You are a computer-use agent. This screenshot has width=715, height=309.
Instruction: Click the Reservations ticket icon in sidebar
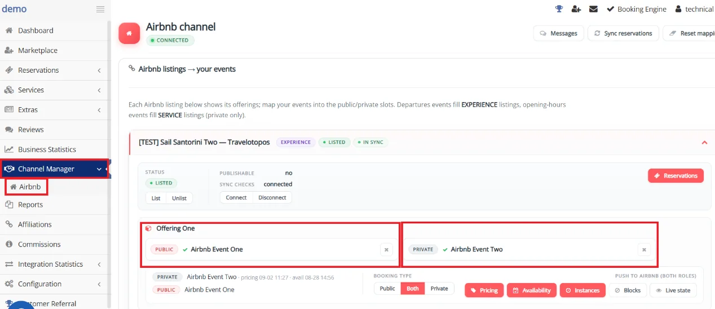pyautogui.click(x=9, y=70)
